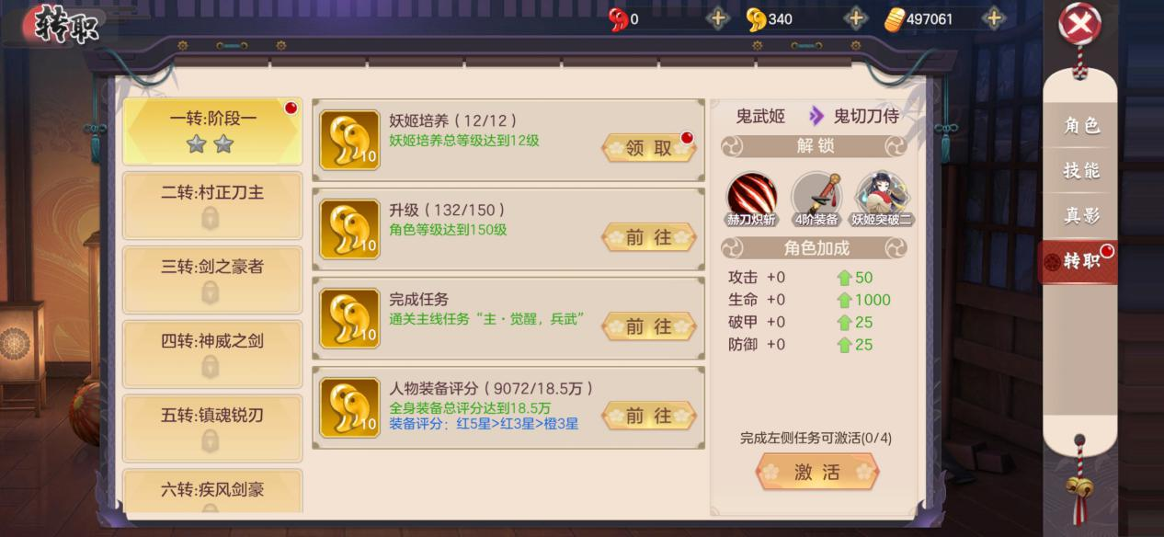Switch to the 技能 side tab
The height and width of the screenshot is (537, 1164).
pos(1081,171)
